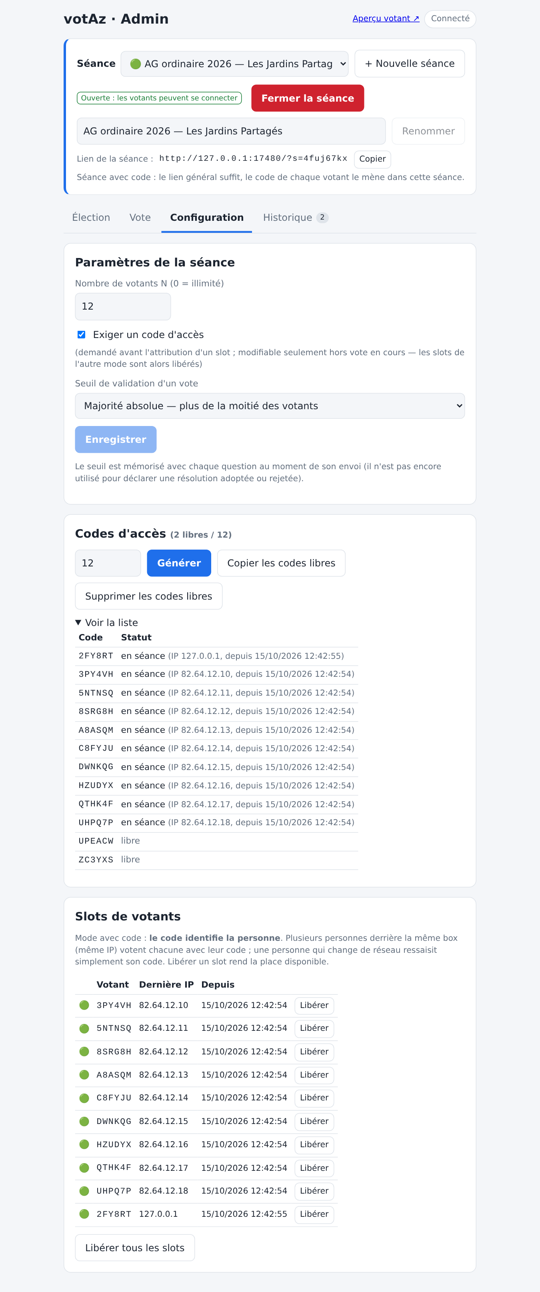The image size is (540, 1292).
Task: Click the Nombre de votants N field
Action: [123, 306]
